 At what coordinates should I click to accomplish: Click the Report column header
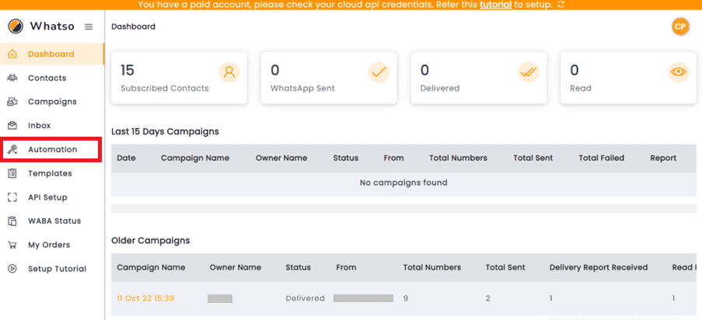pyautogui.click(x=663, y=158)
